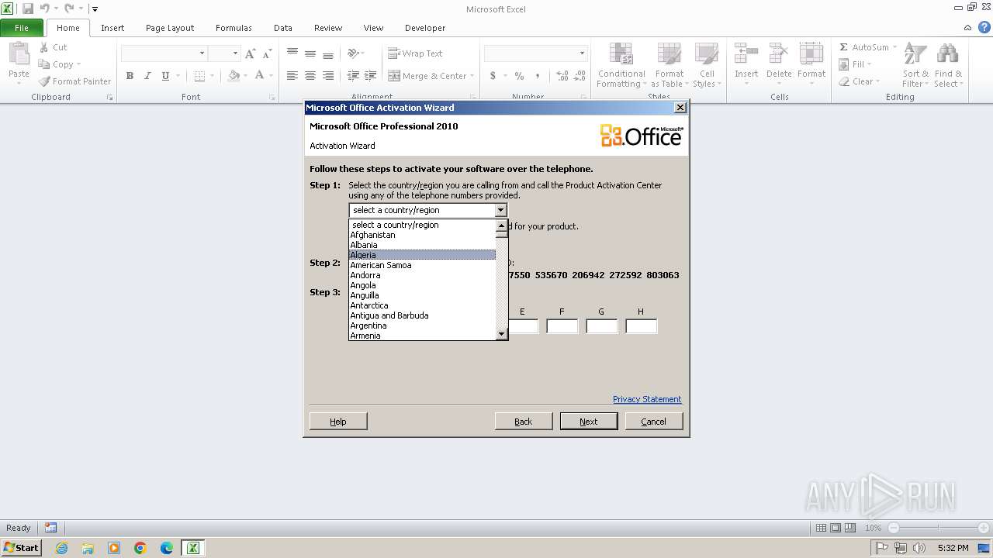Switch to the Developer tab
This screenshot has height=558, width=993.
coord(425,28)
